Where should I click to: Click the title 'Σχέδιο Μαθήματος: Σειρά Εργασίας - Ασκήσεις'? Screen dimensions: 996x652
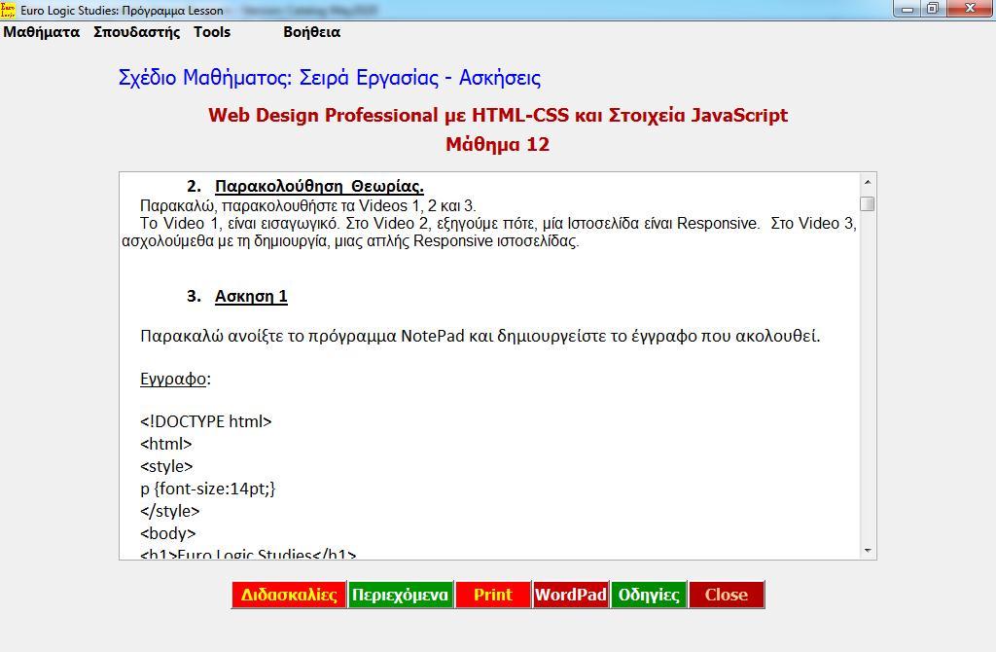pos(330,78)
